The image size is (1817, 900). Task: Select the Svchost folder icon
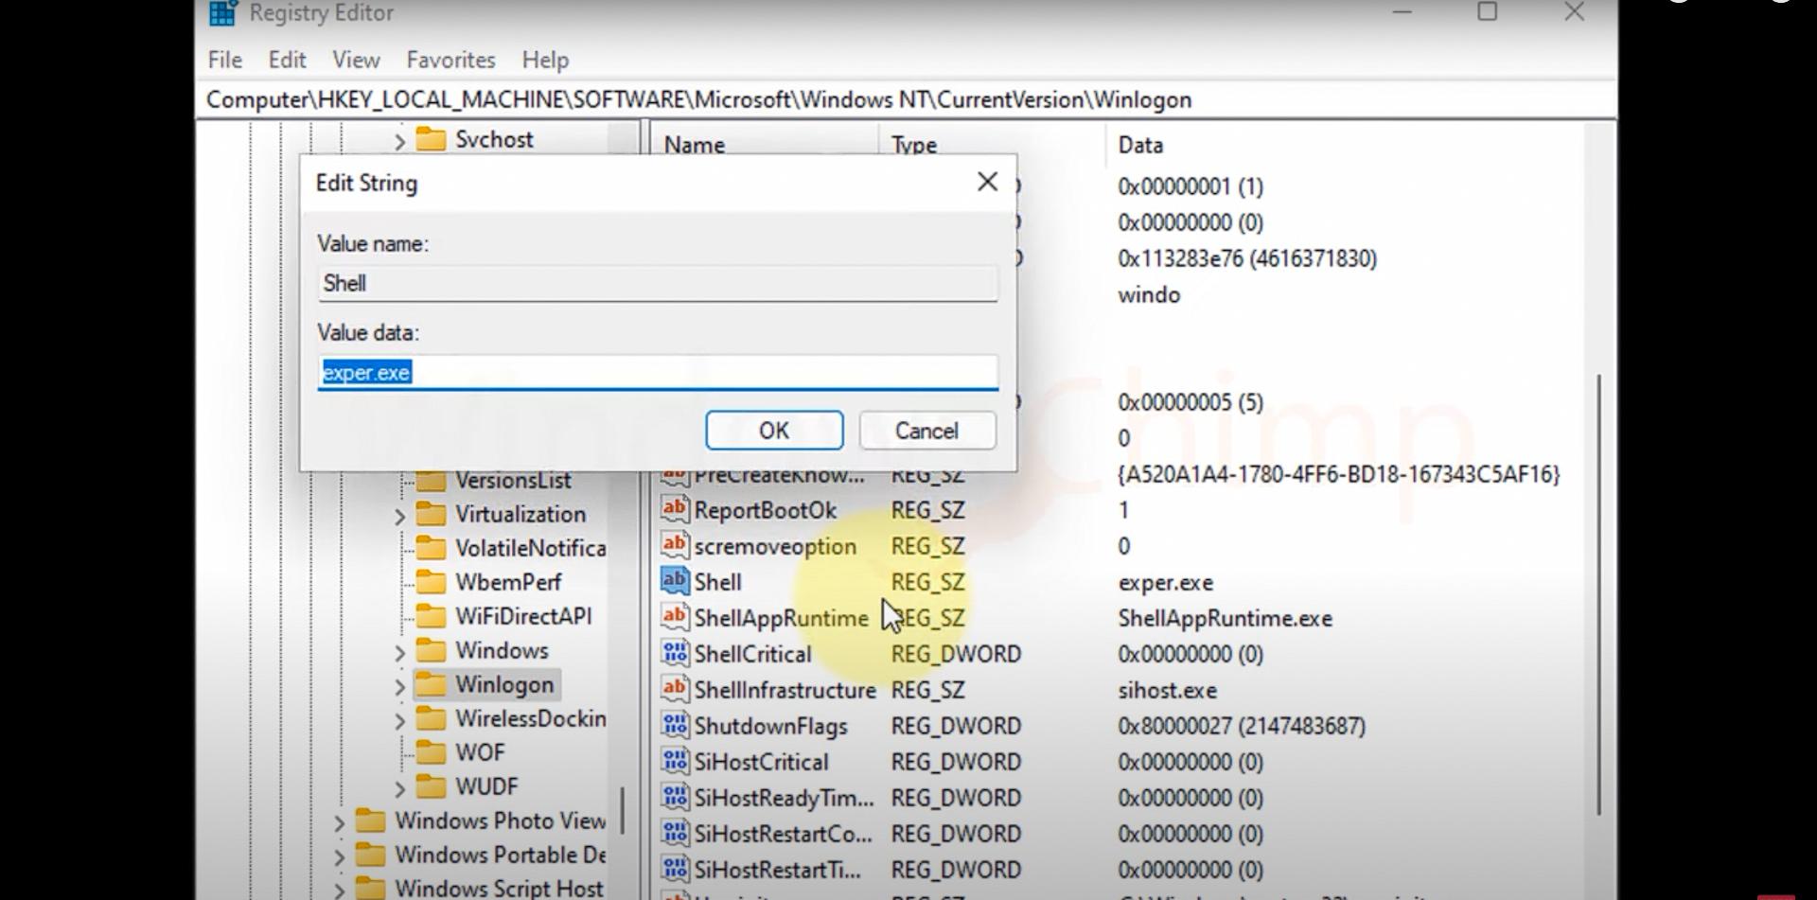tap(431, 139)
